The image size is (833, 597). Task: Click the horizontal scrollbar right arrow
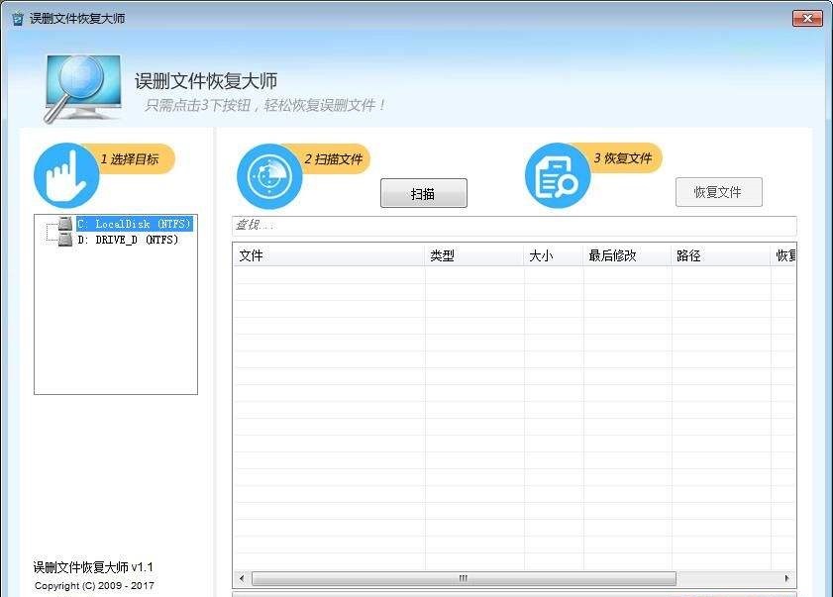786,578
